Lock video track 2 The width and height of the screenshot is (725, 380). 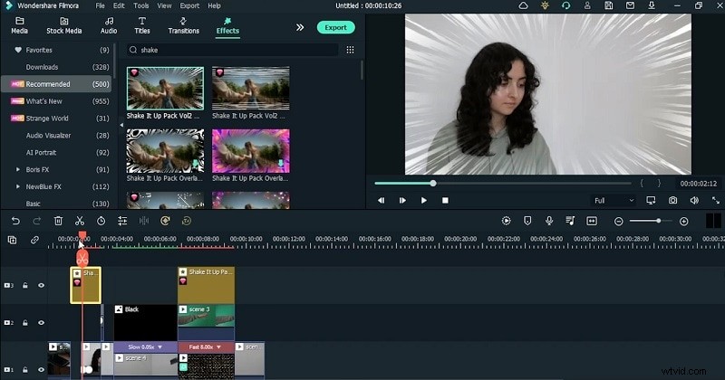click(x=25, y=323)
